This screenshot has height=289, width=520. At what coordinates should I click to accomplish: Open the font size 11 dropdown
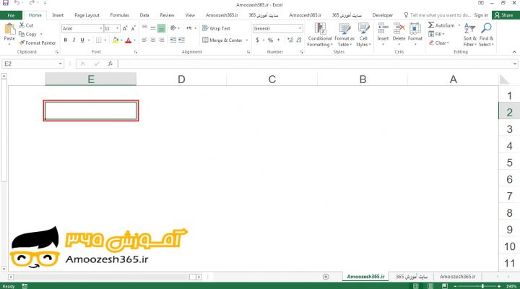[118, 28]
